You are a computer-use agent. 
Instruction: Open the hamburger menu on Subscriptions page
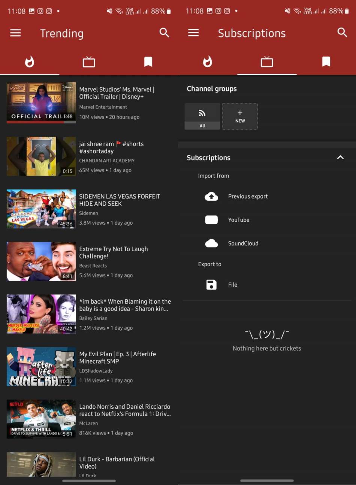(x=193, y=33)
